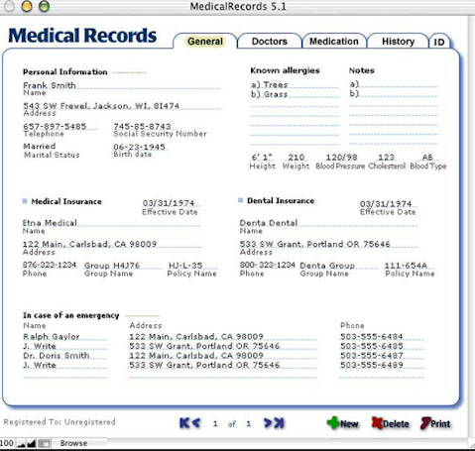
Task: Click the policy field HJ-L-35
Action: (x=192, y=266)
